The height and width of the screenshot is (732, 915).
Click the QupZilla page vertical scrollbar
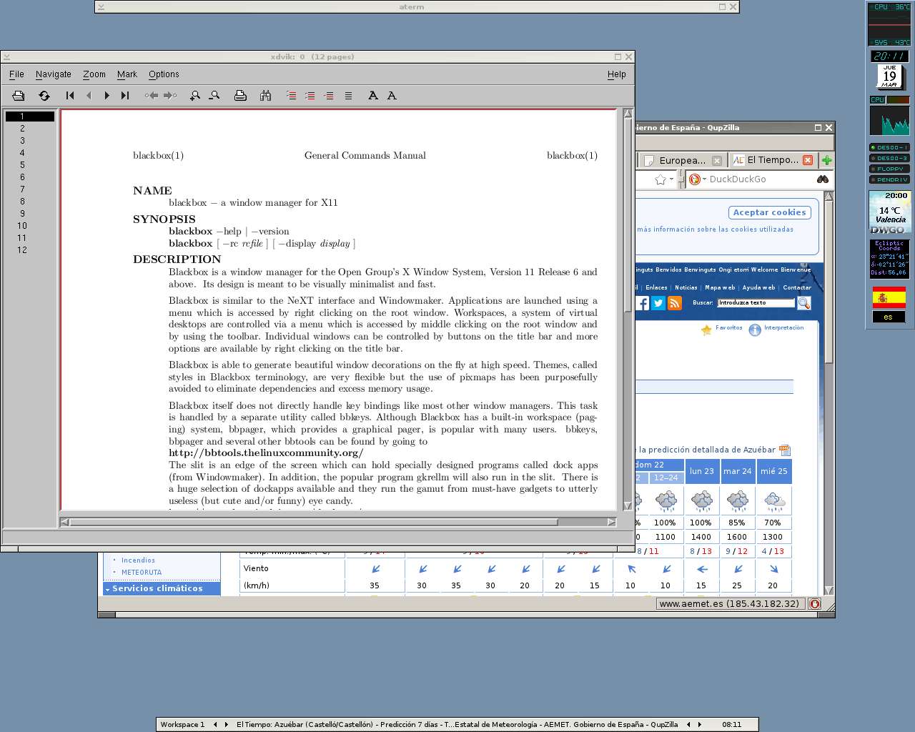[x=829, y=393]
